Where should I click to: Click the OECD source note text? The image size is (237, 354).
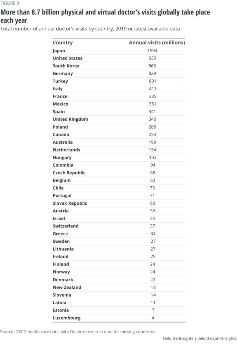pos(77,332)
